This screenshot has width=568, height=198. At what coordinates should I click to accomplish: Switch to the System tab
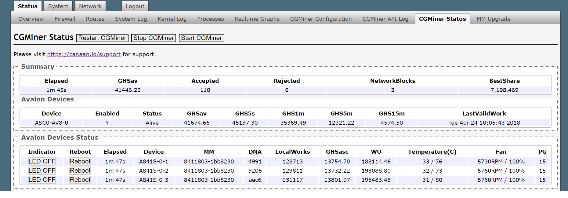point(58,6)
